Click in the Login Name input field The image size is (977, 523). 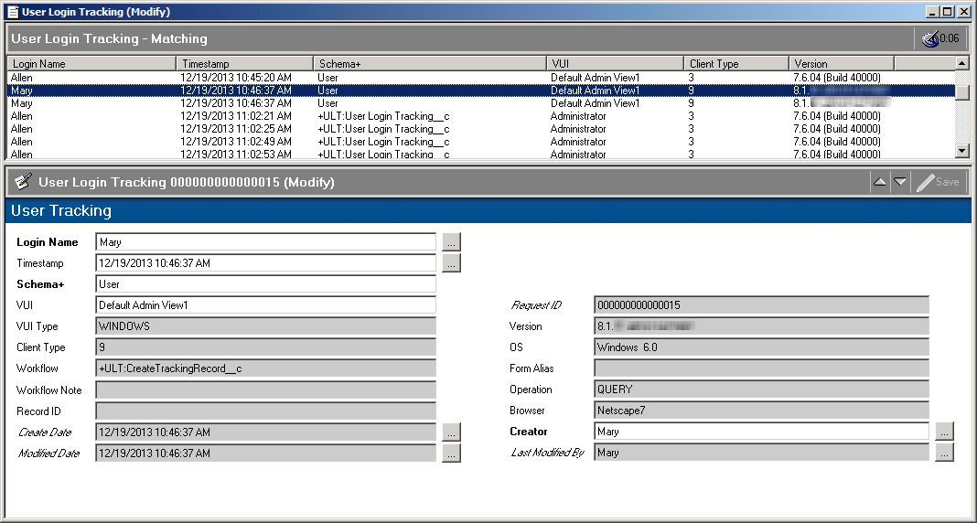pos(266,242)
